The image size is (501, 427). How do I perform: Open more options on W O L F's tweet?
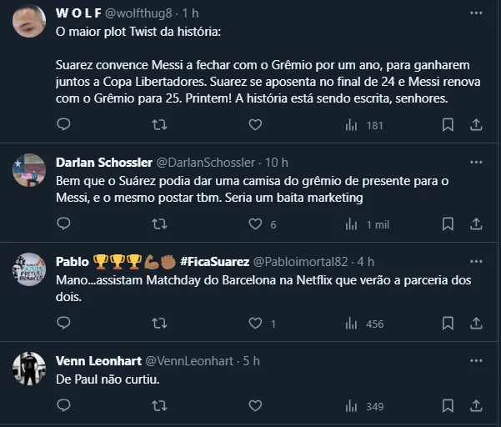point(476,13)
